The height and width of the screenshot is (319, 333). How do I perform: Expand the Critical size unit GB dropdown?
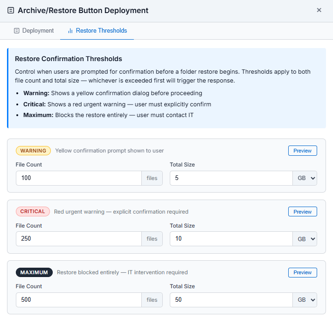[x=305, y=239]
